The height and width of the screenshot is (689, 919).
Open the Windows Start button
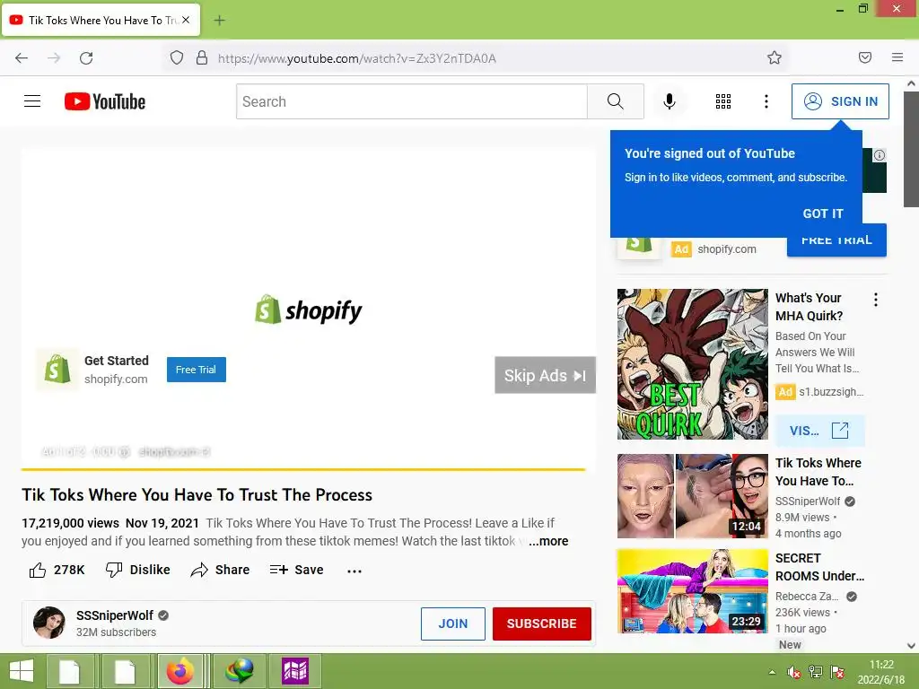pos(22,671)
